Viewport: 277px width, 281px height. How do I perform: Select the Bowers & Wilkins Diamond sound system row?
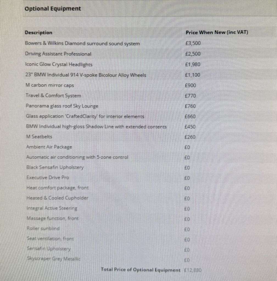82,44
